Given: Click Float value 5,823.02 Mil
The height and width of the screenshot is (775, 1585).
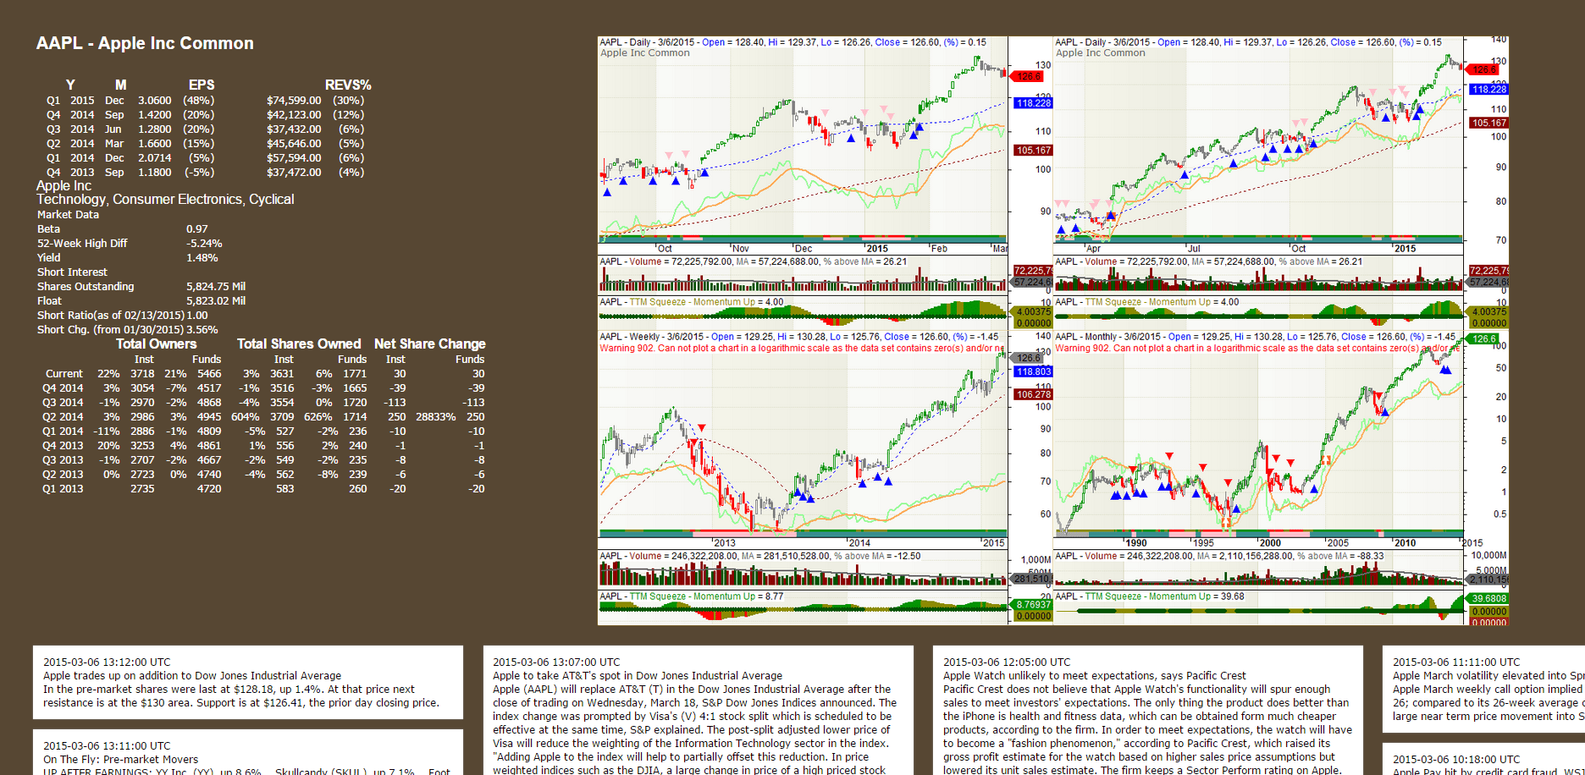Looking at the screenshot, I should (216, 301).
